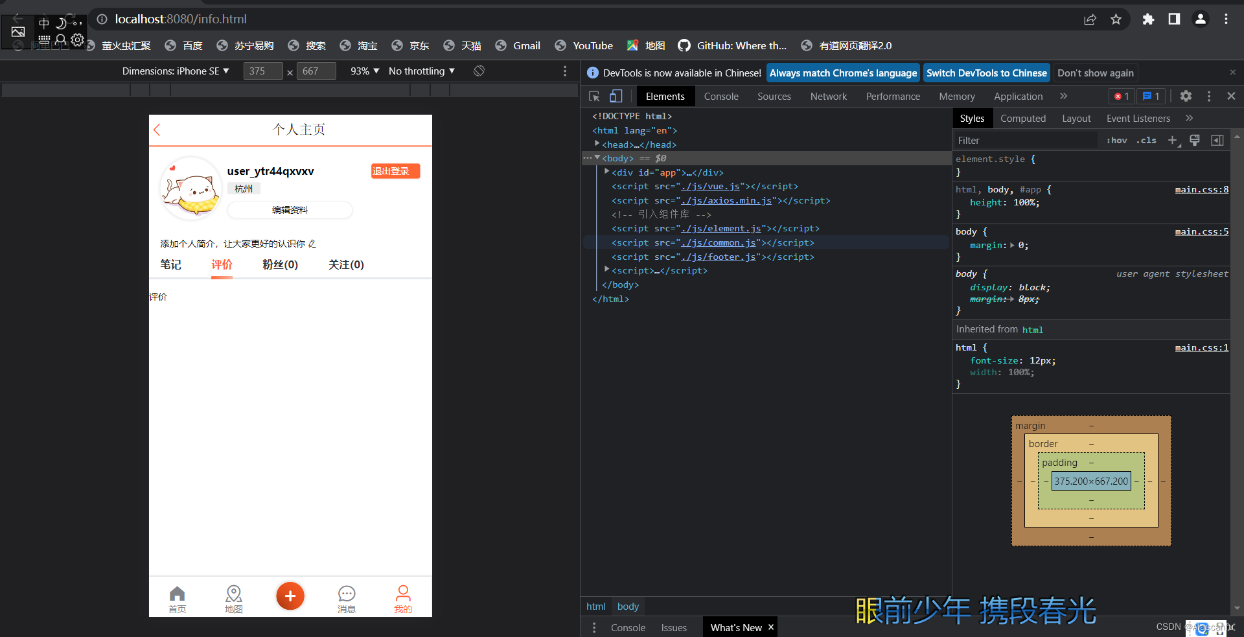Select the 粉丝(0) profile tab
The height and width of the screenshot is (637, 1244).
tap(280, 264)
